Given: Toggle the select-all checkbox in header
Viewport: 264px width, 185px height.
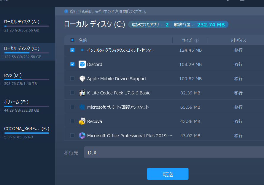Looking at the screenshot, I should point(72,40).
